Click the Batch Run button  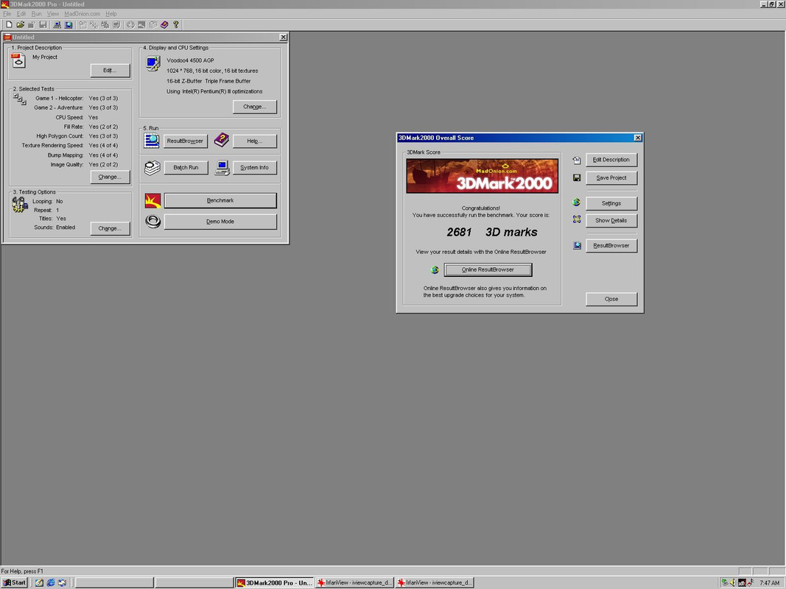tap(186, 168)
